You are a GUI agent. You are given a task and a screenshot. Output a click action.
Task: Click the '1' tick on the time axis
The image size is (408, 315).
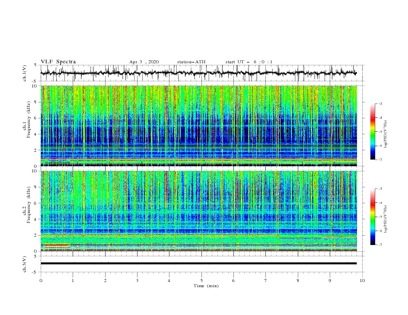[x=73, y=281]
